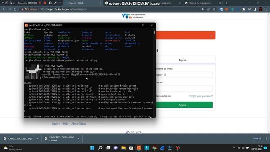Viewport: 270px width, 152px height.
Task: Bookmark this page with star icon
Action: click(x=214, y=9)
